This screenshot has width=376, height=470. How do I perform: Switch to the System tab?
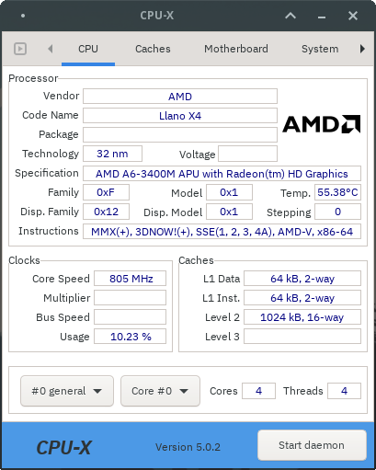320,49
